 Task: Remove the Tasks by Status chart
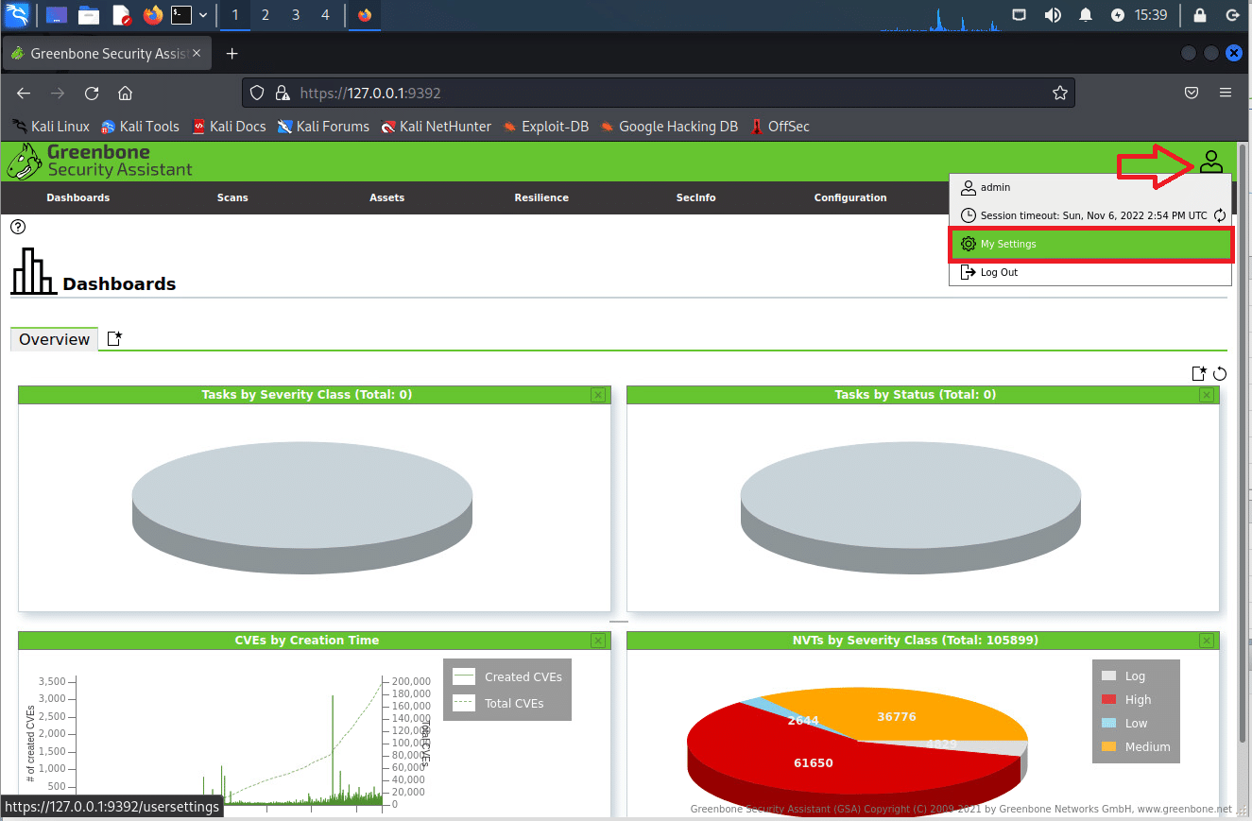pos(1207,395)
